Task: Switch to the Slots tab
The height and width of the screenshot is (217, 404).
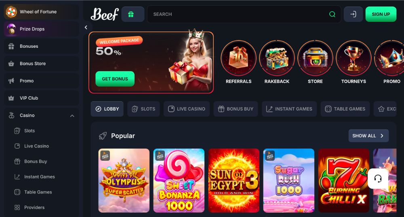Action: 143,109
